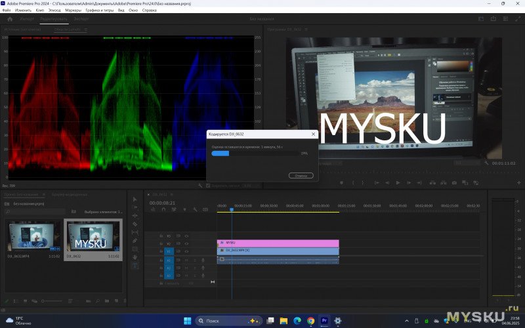Cancel encoding with Отмена button
The width and height of the screenshot is (525, 328).
pyautogui.click(x=301, y=175)
